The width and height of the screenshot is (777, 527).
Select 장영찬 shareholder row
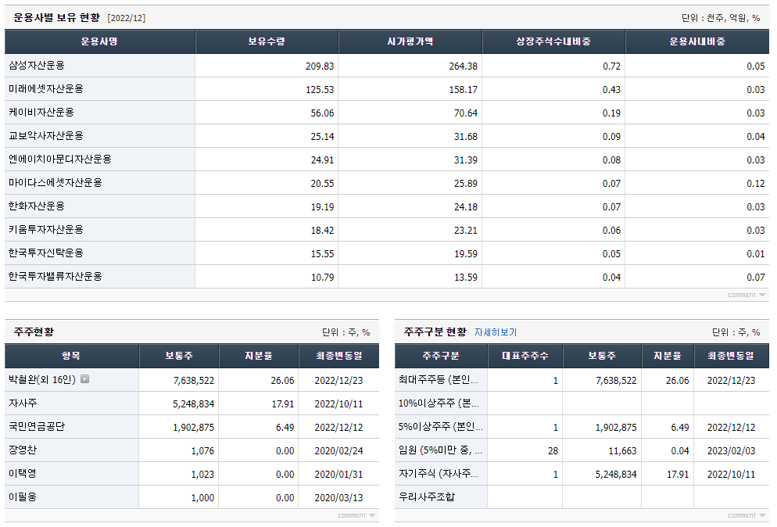pos(23,450)
